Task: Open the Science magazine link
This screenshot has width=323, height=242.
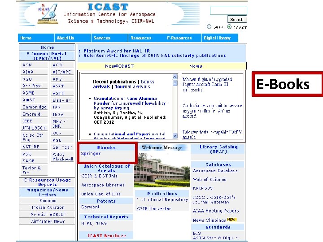Action: pyautogui.click(x=47, y=201)
